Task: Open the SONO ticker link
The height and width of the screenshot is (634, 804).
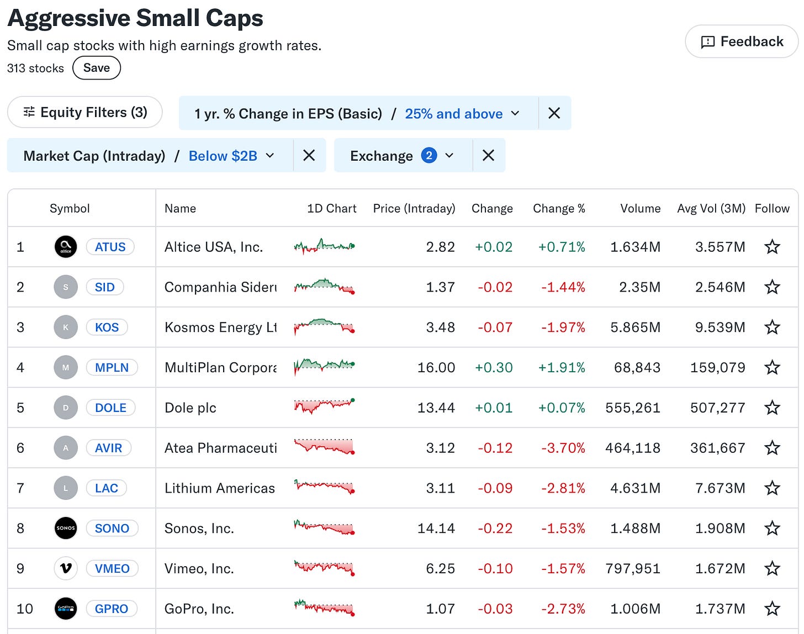Action: point(112,529)
